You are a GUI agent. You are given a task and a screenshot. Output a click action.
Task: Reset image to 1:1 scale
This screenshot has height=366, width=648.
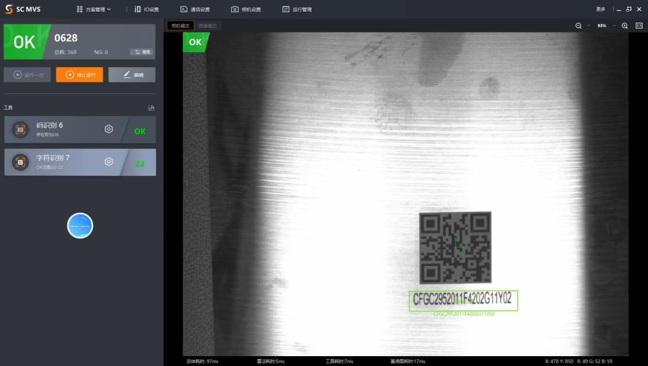tap(639, 26)
